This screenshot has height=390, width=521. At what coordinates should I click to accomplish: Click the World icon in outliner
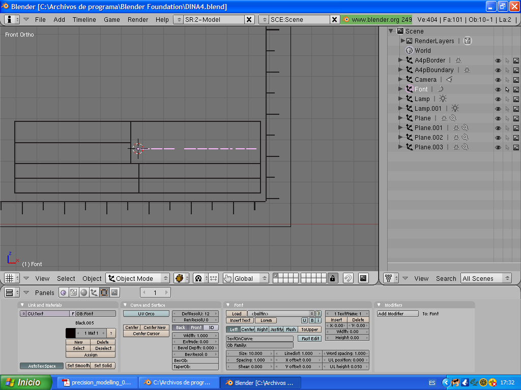pos(410,51)
